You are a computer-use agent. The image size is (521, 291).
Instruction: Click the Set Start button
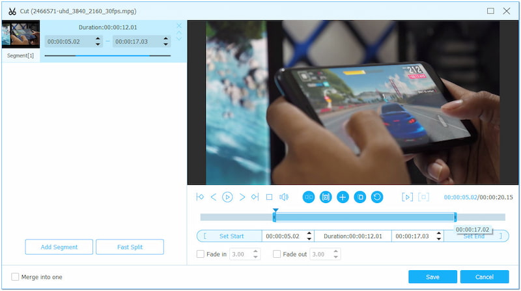231,236
